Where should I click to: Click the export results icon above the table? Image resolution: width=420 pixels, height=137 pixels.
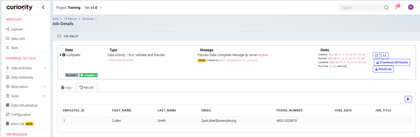[x=408, y=99]
